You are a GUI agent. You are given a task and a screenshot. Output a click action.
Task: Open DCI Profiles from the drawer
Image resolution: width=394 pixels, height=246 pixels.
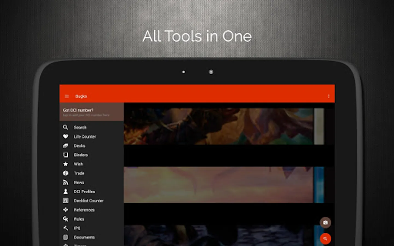pyautogui.click(x=91, y=192)
